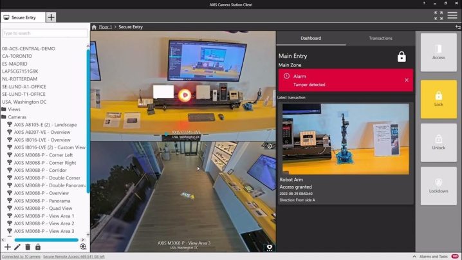Viewport: 462px width, 260px height.
Task: Select the Dashboard tab
Action: pos(311,38)
